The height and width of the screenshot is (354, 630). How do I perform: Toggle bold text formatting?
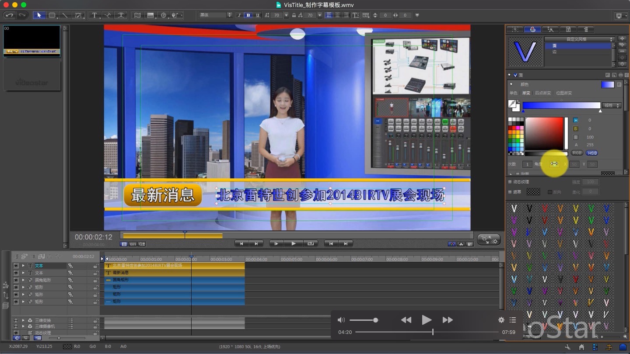[248, 15]
